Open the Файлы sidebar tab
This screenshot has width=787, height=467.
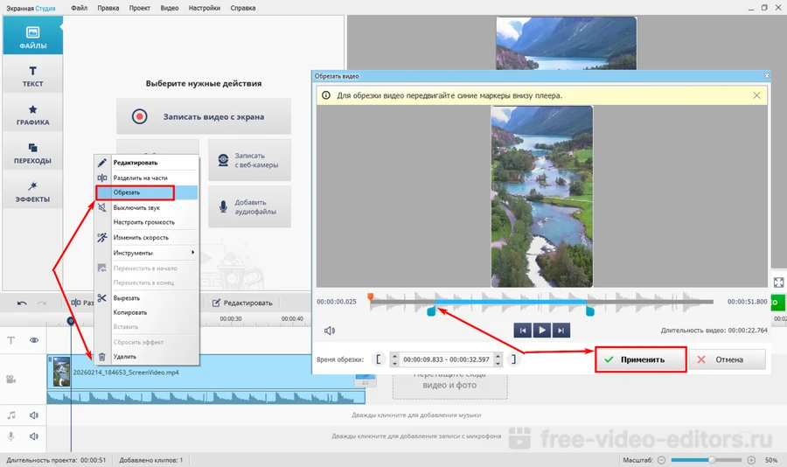pos(32,38)
